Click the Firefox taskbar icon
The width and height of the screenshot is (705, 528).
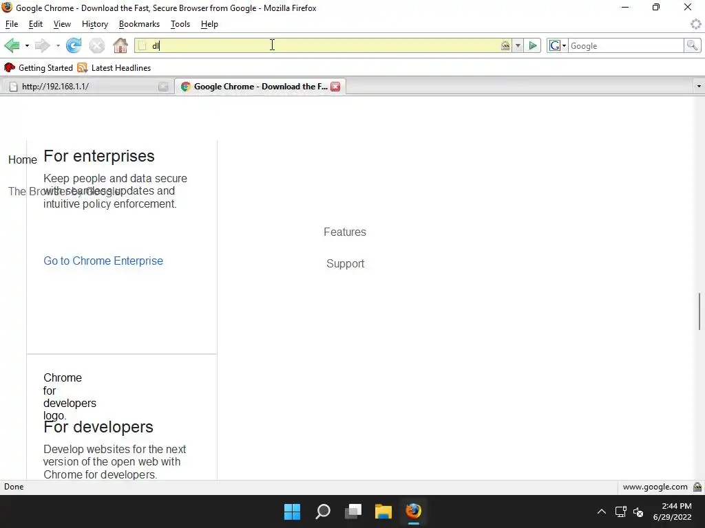pos(414,511)
